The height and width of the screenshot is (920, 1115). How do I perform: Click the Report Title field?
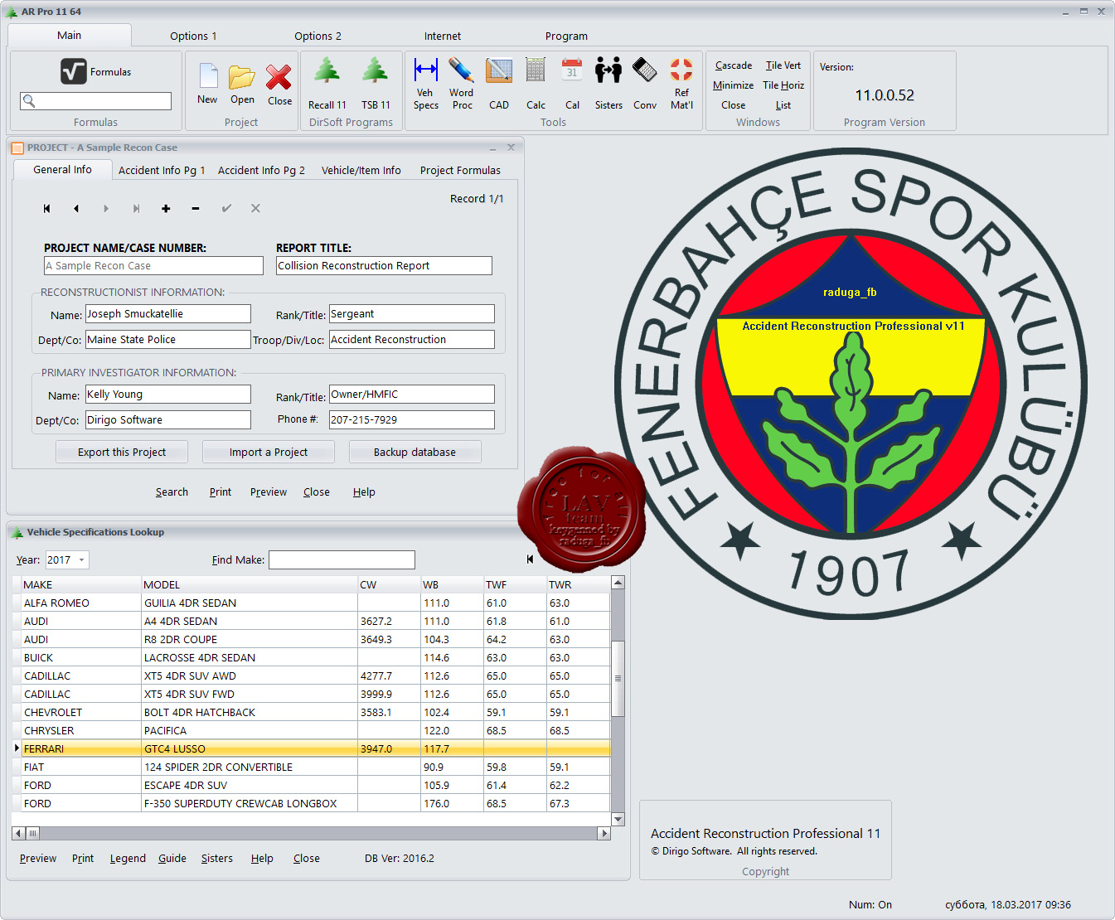(384, 265)
